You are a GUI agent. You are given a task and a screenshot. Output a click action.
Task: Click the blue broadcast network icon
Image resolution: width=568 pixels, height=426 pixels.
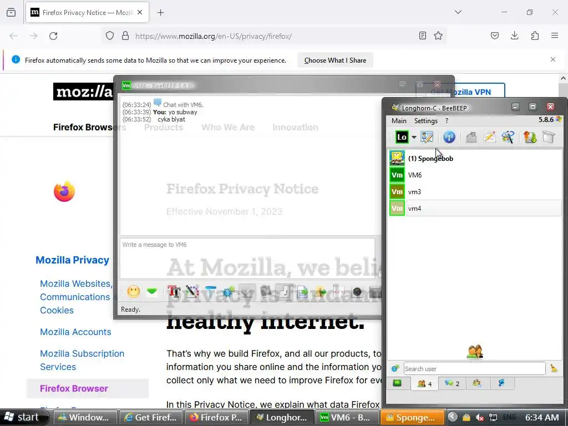coord(449,138)
